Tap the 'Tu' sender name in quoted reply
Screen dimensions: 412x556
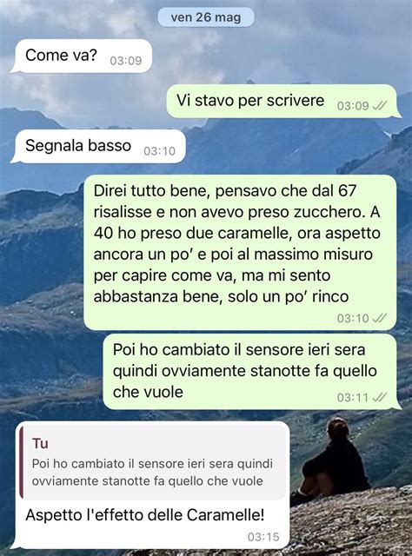pyautogui.click(x=40, y=443)
